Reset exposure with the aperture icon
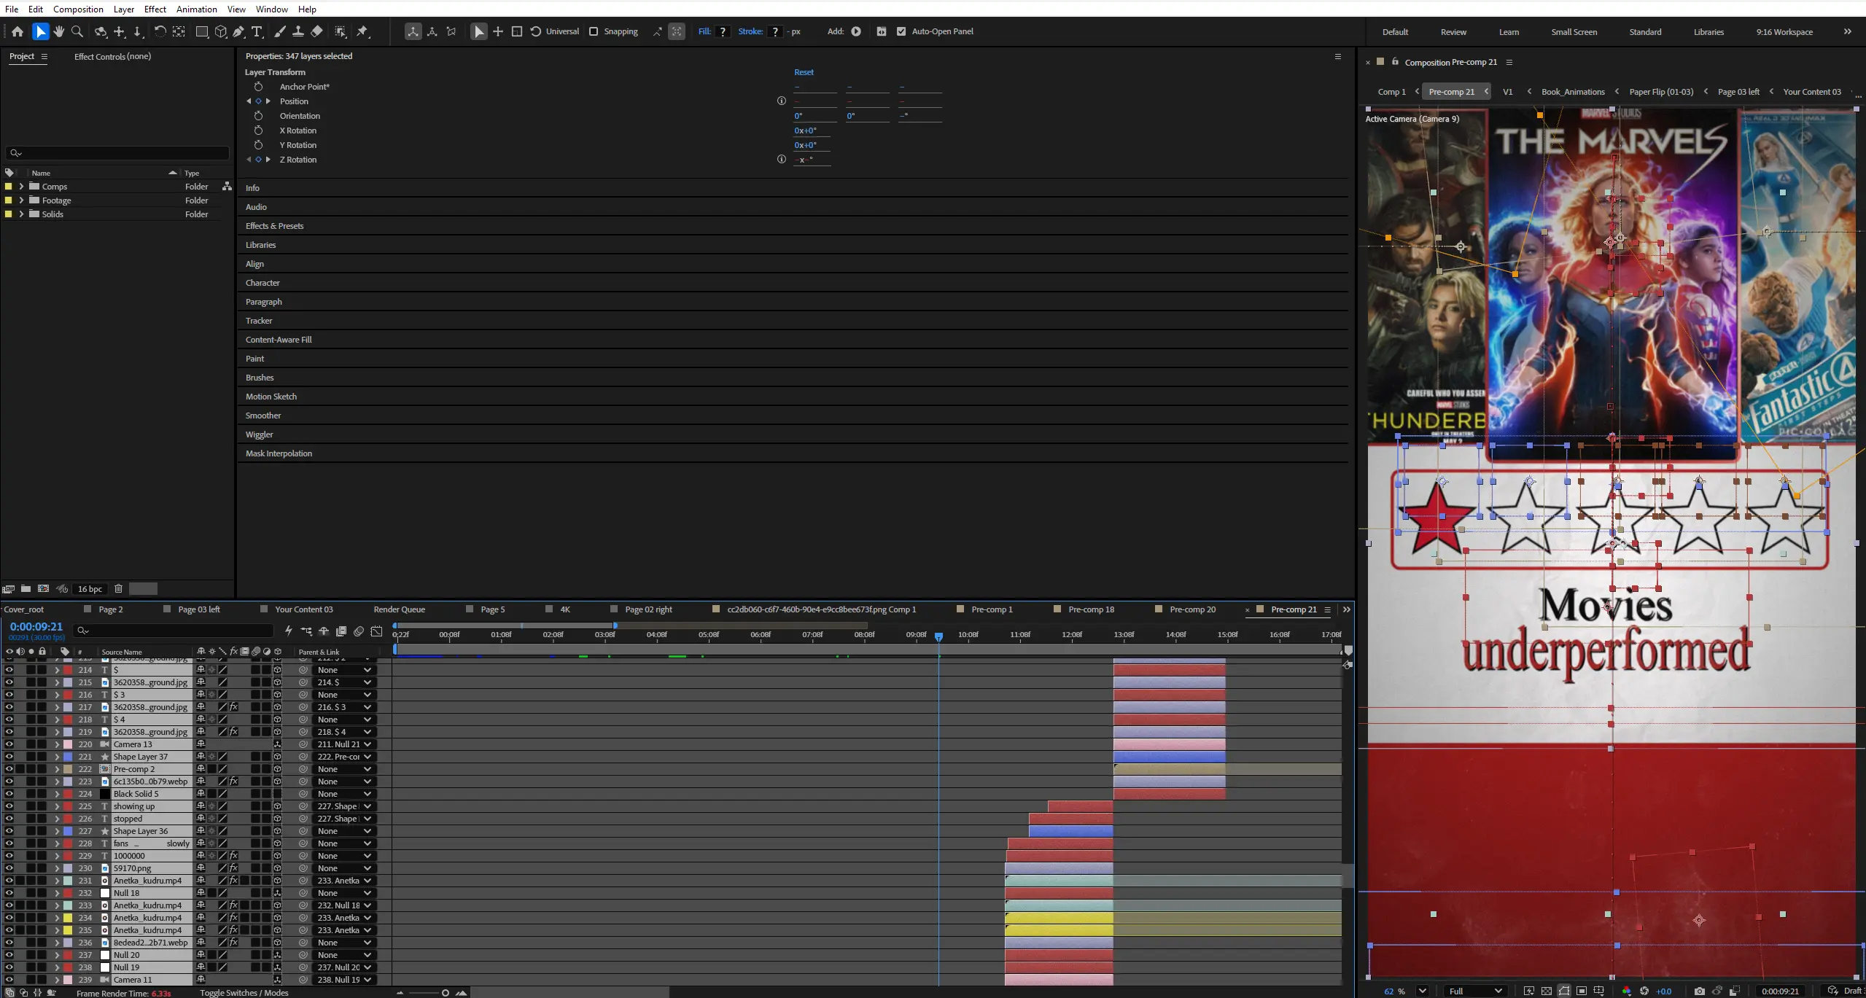 click(1644, 991)
